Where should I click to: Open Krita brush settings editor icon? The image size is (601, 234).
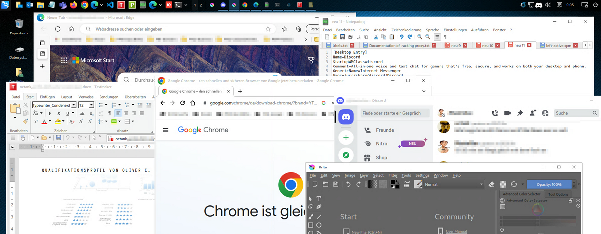point(407,184)
